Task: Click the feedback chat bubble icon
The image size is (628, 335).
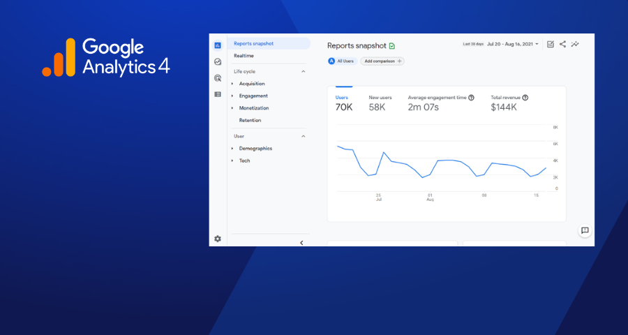Action: click(x=585, y=230)
